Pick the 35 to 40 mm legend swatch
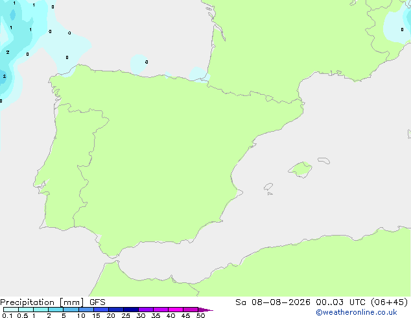 [x=161, y=310]
